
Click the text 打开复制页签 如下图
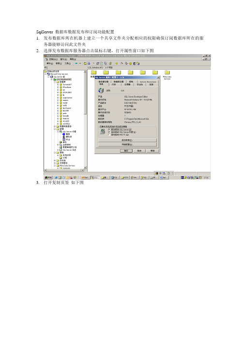pos(63,183)
